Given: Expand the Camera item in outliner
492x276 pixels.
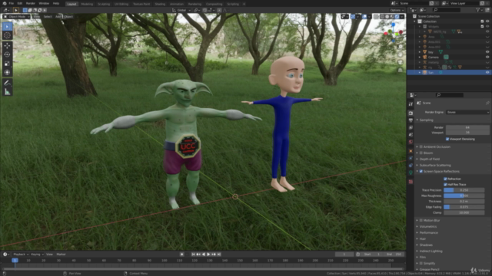Looking at the screenshot, I should pos(420,58).
